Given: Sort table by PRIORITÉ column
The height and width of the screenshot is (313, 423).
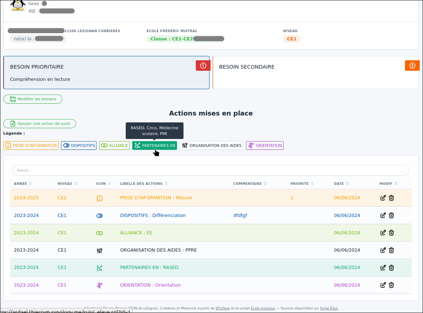Looking at the screenshot, I should point(302,184).
